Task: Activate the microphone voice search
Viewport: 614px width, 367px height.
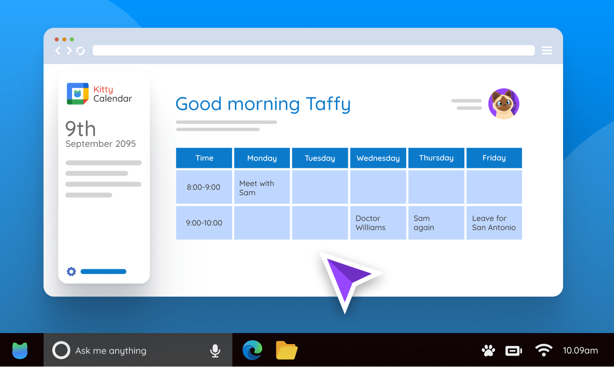Action: 215,351
